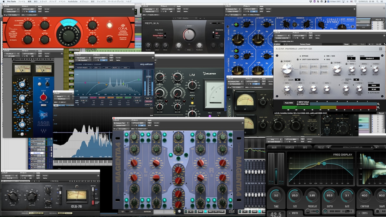Click Reset in Invisible Limiter G2
Image resolution: width=386 pixels, height=217 pixels.
point(346,44)
